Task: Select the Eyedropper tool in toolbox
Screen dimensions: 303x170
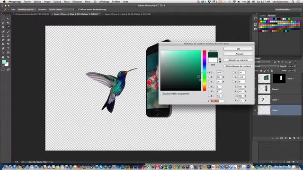Action: pyautogui.click(x=8, y=27)
